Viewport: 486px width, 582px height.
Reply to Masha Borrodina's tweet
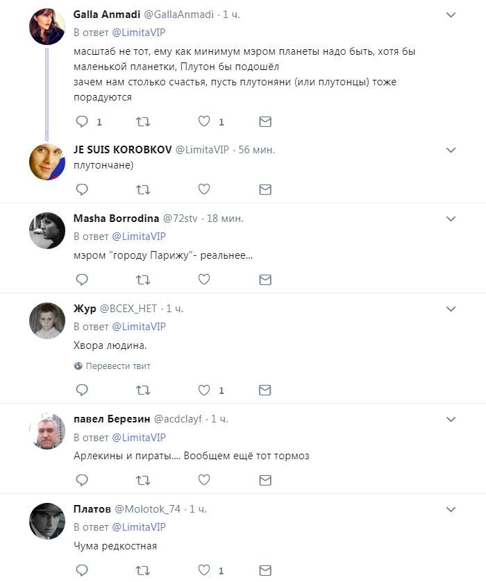pos(82,280)
